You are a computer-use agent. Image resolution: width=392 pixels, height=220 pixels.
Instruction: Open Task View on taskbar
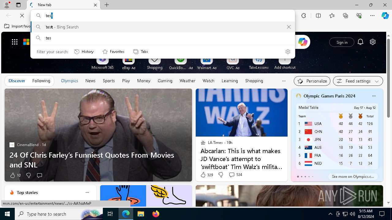click(x=110, y=214)
